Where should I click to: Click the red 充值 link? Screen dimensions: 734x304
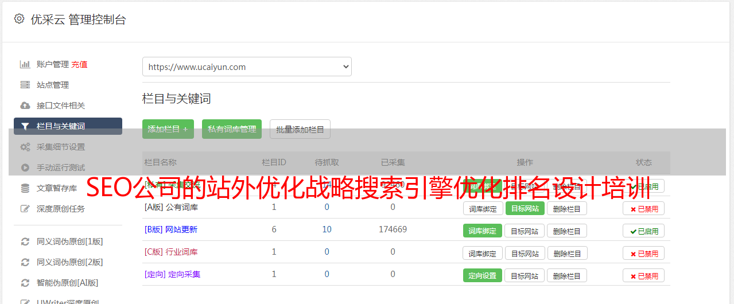(x=80, y=64)
